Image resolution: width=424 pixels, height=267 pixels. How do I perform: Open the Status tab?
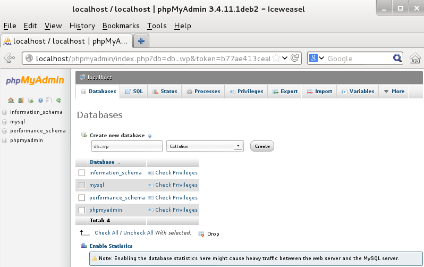(x=164, y=91)
